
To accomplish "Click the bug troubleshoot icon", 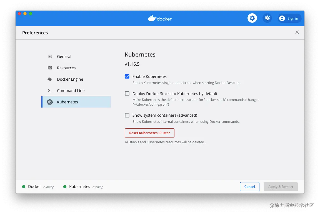I will pyautogui.click(x=267, y=18).
